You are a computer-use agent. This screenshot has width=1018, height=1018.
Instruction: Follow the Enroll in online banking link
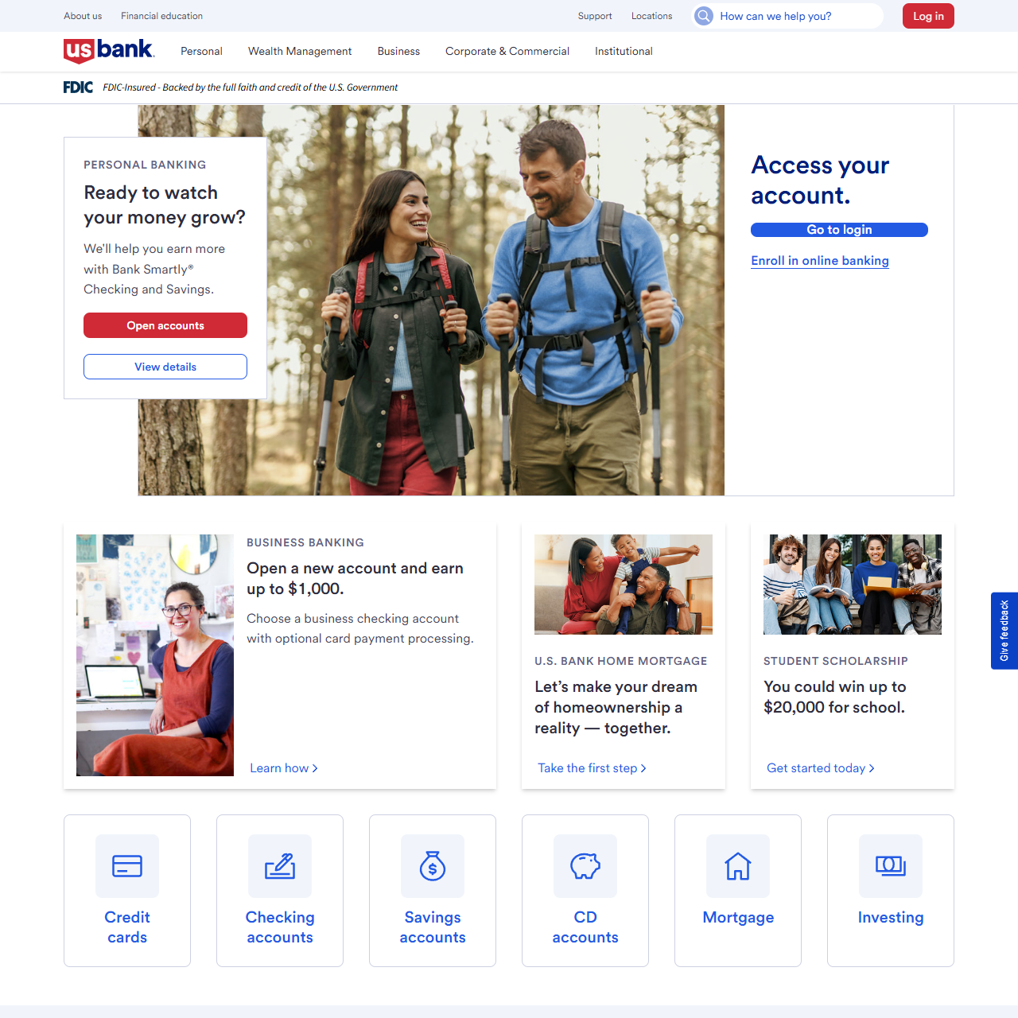point(820,261)
